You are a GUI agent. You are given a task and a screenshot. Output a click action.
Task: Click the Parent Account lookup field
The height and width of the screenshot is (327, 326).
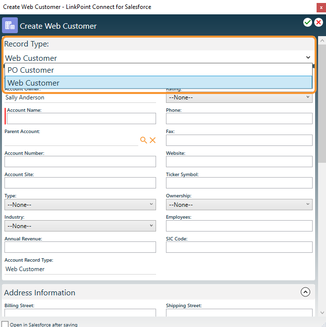[71, 140]
